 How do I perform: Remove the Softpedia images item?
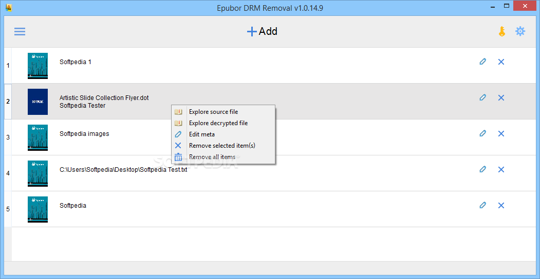tap(501, 133)
